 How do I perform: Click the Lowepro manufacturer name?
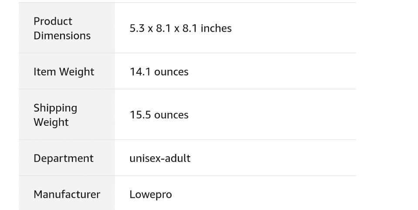(x=151, y=195)
